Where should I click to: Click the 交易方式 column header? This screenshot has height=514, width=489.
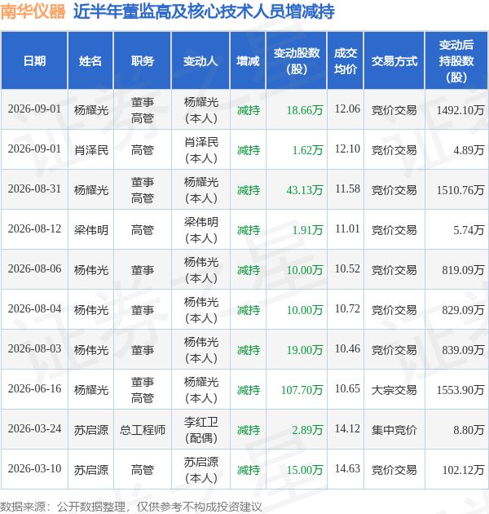tap(394, 60)
